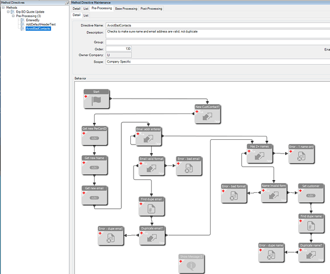Viewport: 330px width, 274px height.
Task: Pin the Method Directives panel
Action: coord(67,3)
